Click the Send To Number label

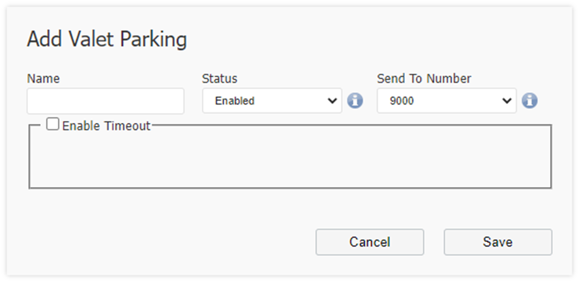pos(424,78)
